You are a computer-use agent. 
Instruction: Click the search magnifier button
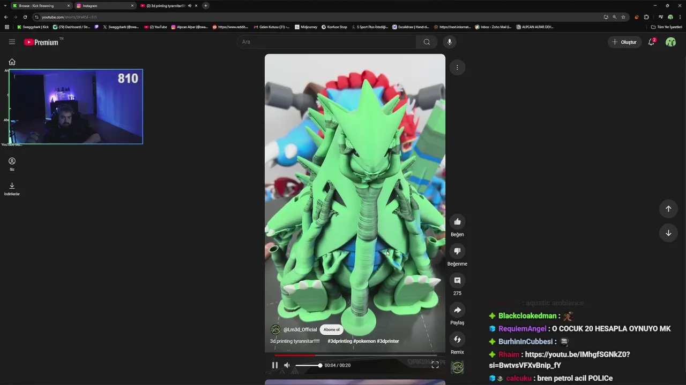coord(427,42)
